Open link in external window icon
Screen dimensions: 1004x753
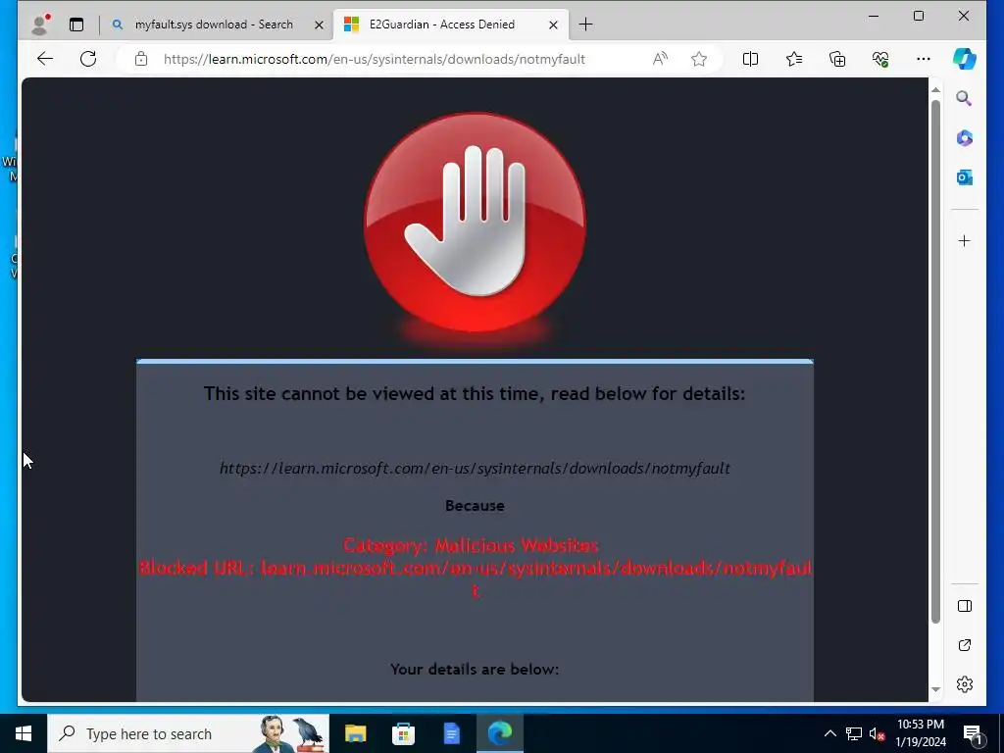(965, 645)
